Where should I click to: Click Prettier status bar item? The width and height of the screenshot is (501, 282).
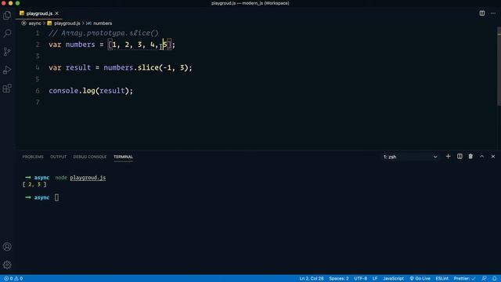tap(464, 279)
